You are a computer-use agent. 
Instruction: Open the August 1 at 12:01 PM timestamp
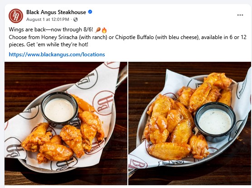pyautogui.click(x=48, y=20)
